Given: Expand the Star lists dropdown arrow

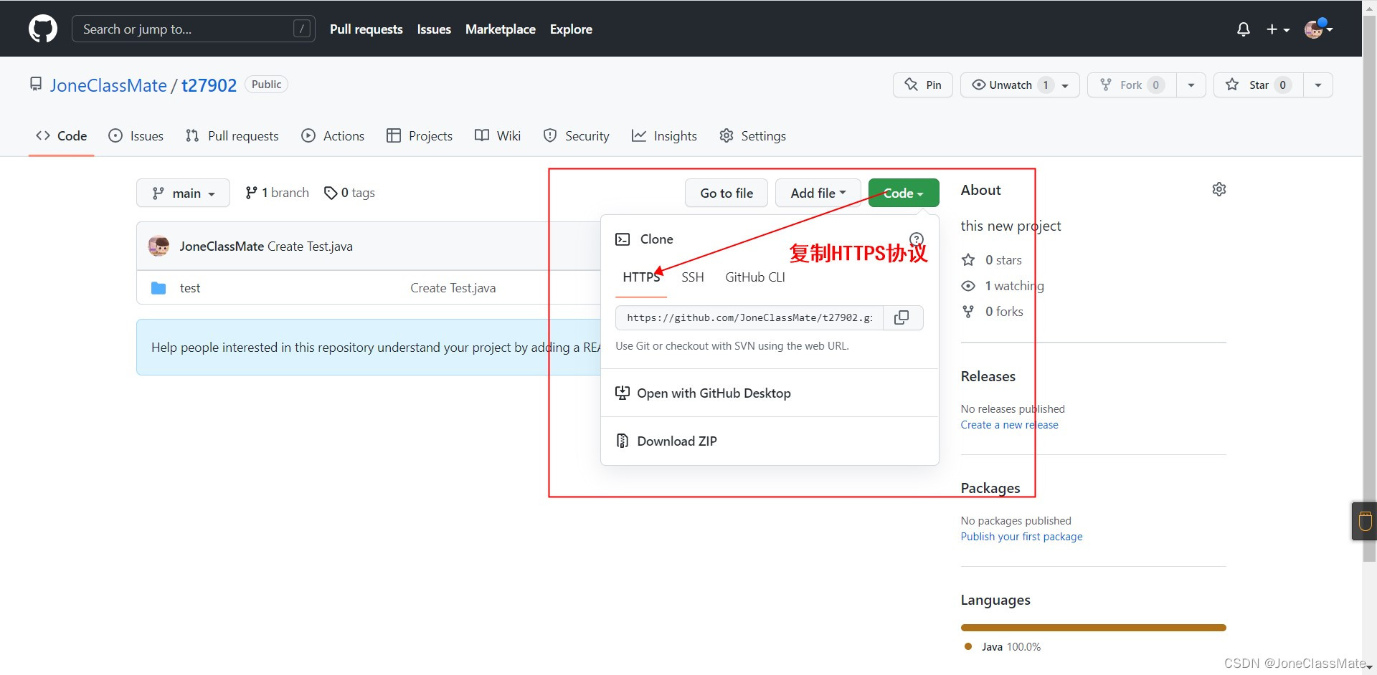Looking at the screenshot, I should pyautogui.click(x=1318, y=85).
